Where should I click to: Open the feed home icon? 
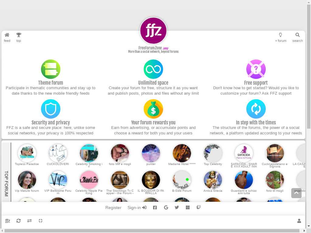(7, 35)
